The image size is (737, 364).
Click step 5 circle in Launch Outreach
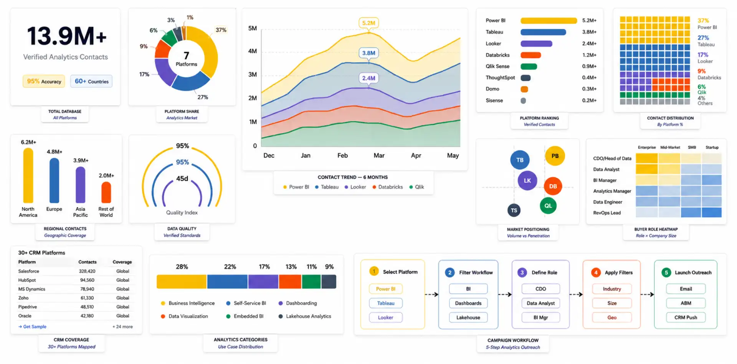[x=666, y=272]
